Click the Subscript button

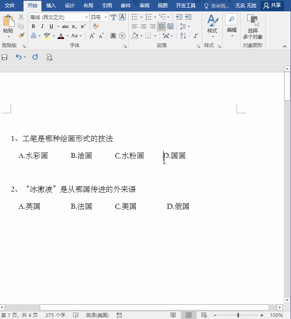pos(74,27)
